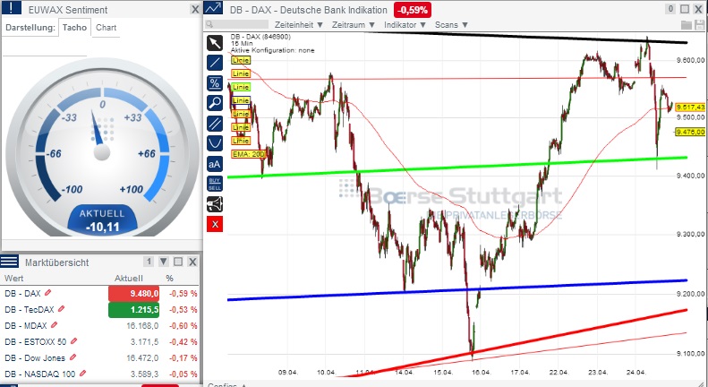Switch to the Chart display tab

107,28
